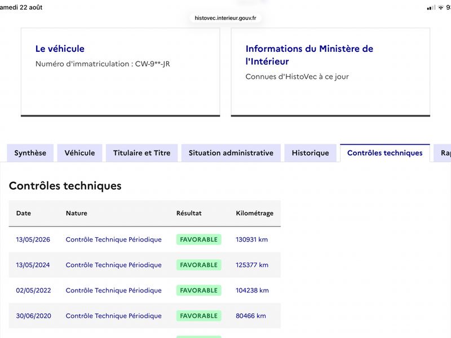Click the FAVORABLE badge for 13/05/2026
This screenshot has height=338, width=451.
tap(199, 239)
